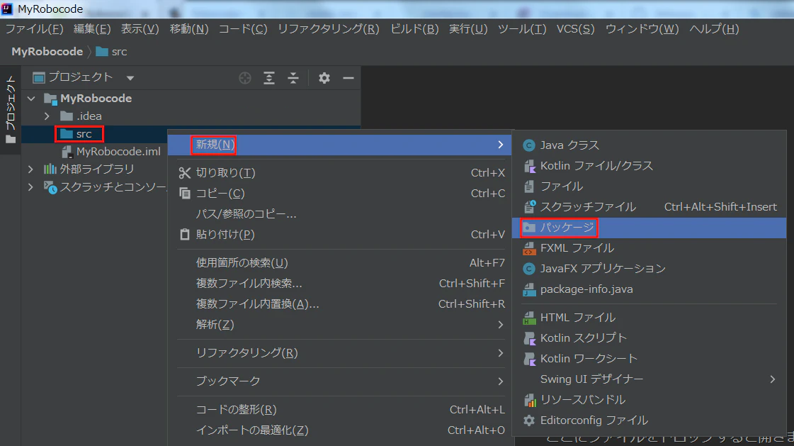
Task: Click the package folder icon for パッケージ
Action: (529, 228)
